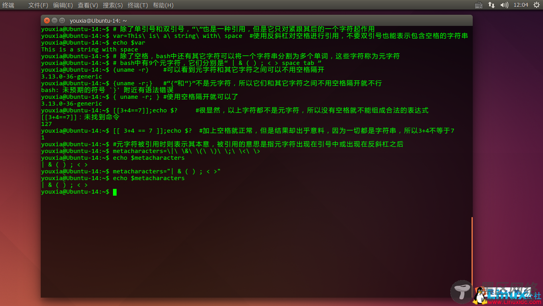Click the window title 'youxia@Ubuntu-14: ~'
This screenshot has width=543, height=306.
pyautogui.click(x=98, y=20)
